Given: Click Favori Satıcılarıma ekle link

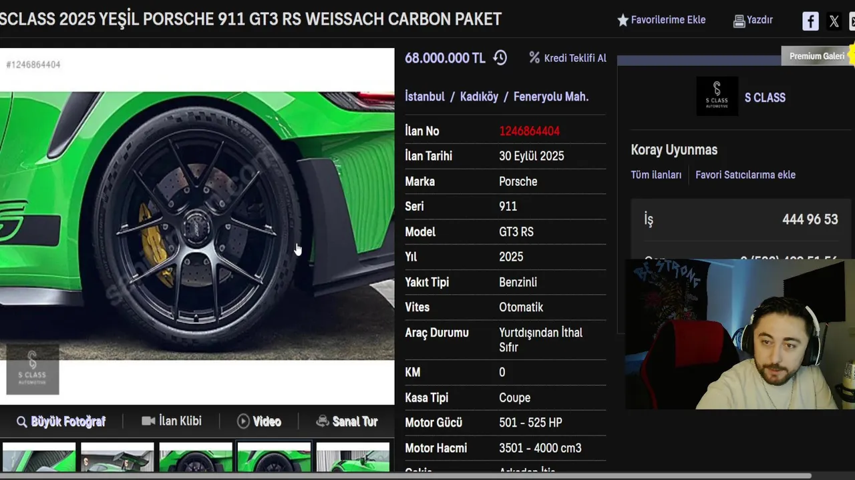Looking at the screenshot, I should pos(745,175).
